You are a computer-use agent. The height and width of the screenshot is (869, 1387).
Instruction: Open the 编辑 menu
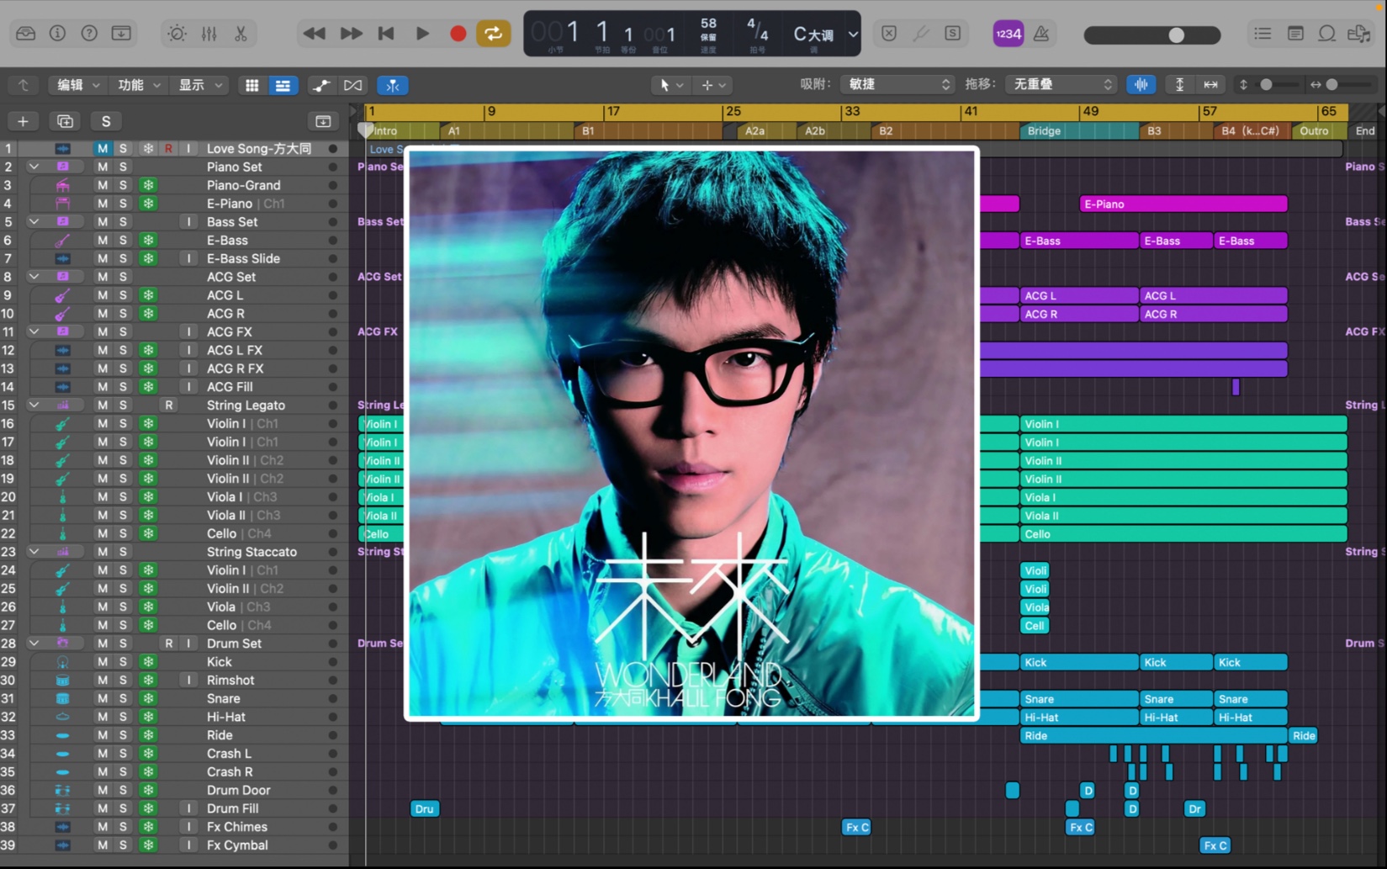pos(77,85)
